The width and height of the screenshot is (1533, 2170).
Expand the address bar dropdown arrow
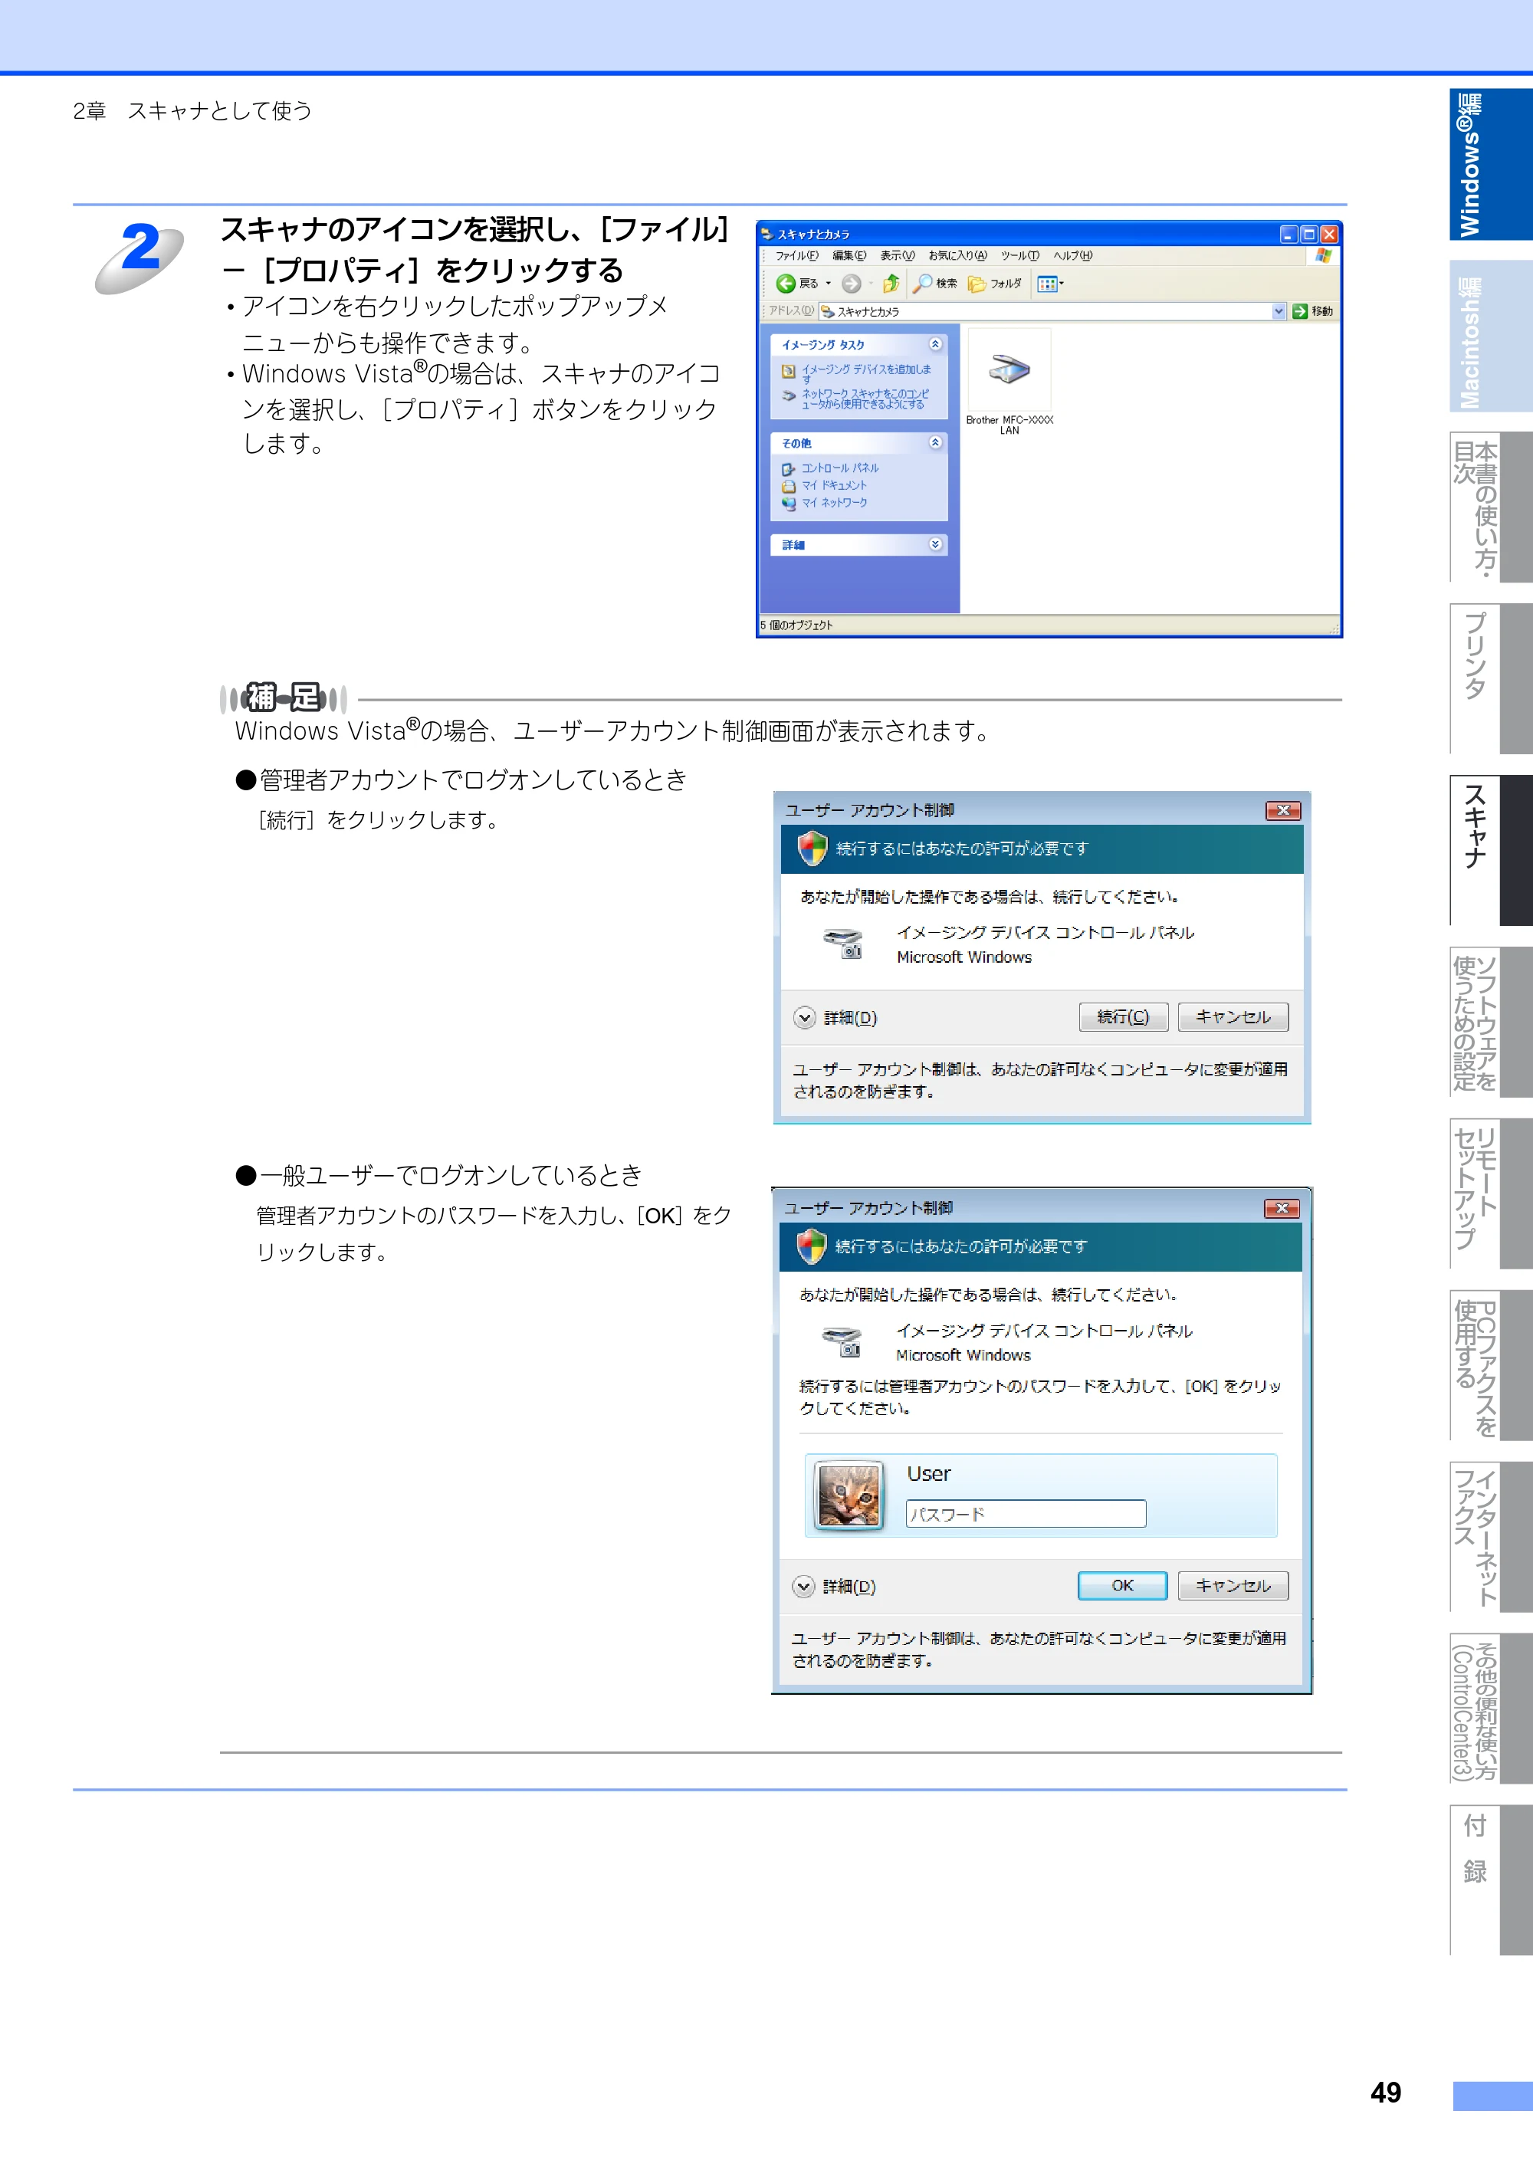click(1279, 311)
